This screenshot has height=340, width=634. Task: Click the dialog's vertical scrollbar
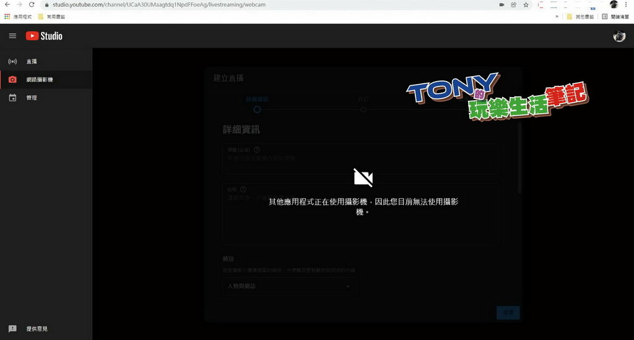tap(520, 158)
